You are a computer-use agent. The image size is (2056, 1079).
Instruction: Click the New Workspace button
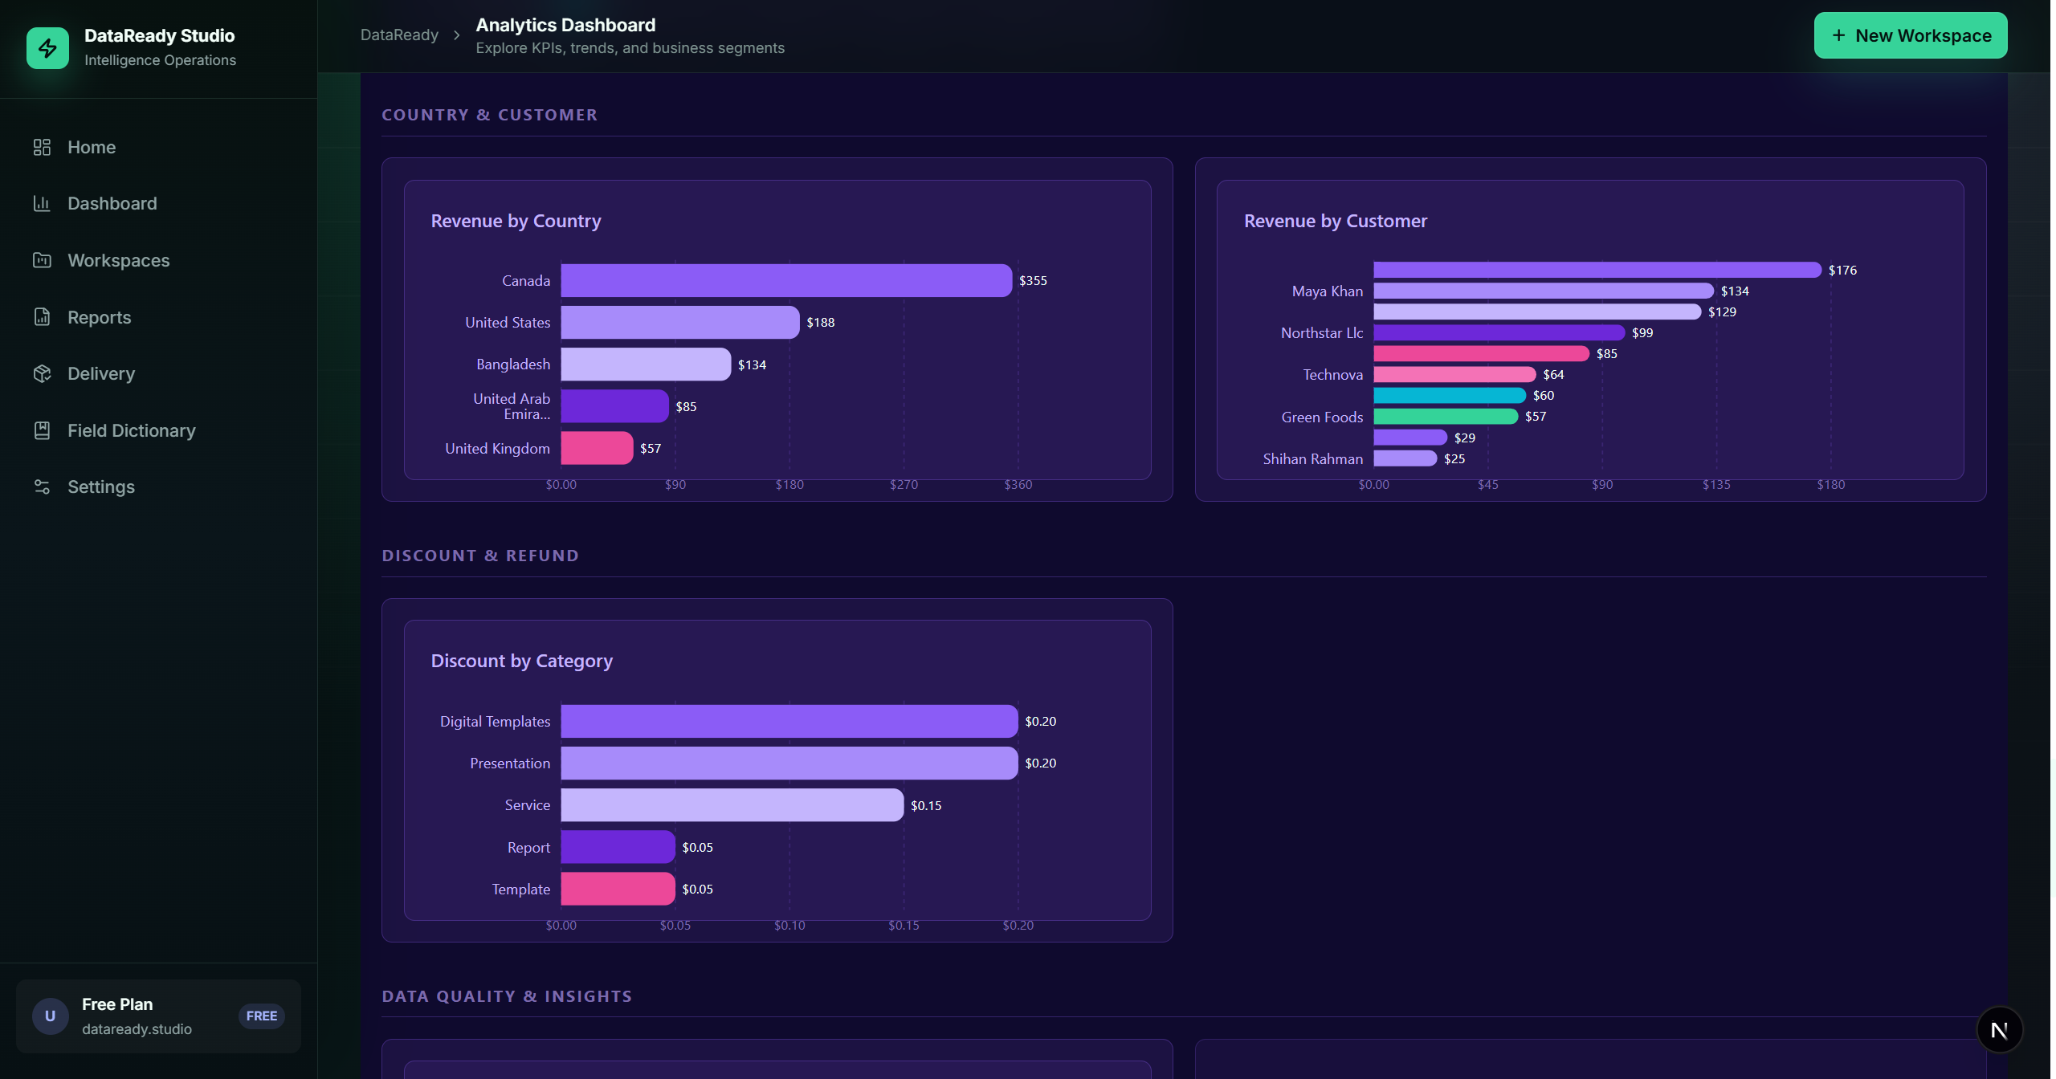1911,35
